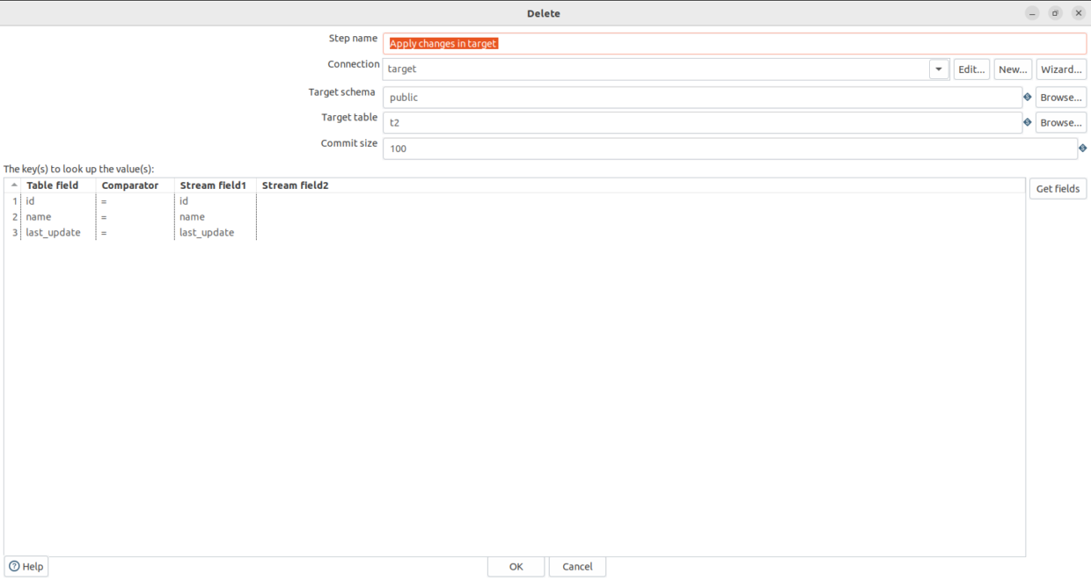This screenshot has width=1091, height=581.
Task: Select the last_update Table field cell
Action: coord(53,232)
